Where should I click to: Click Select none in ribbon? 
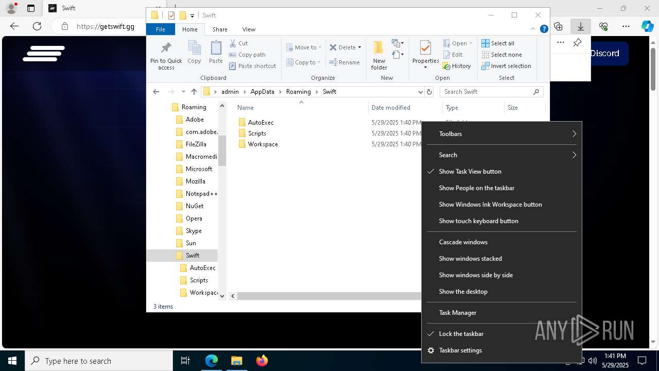point(502,55)
